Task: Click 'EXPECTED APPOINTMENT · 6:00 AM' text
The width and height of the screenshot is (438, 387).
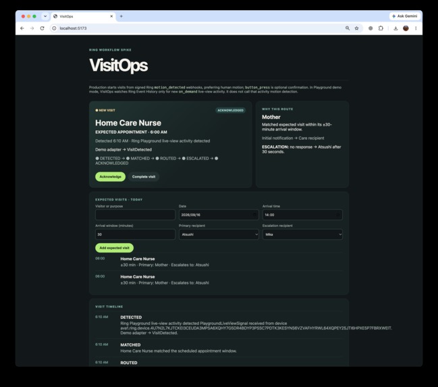Action: (x=131, y=132)
